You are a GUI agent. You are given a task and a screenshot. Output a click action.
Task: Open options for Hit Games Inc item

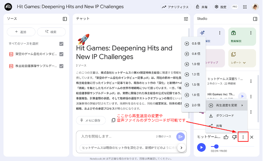[x=251, y=96]
